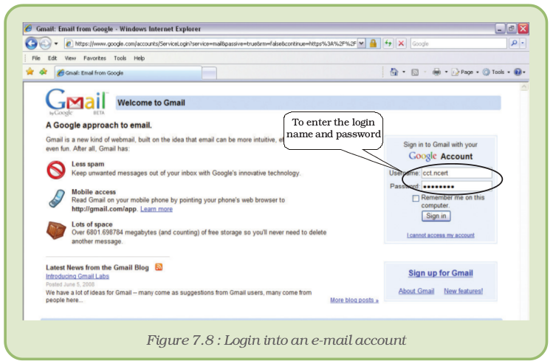Click the Print icon in command bar
The width and height of the screenshot is (556, 364).
436,72
